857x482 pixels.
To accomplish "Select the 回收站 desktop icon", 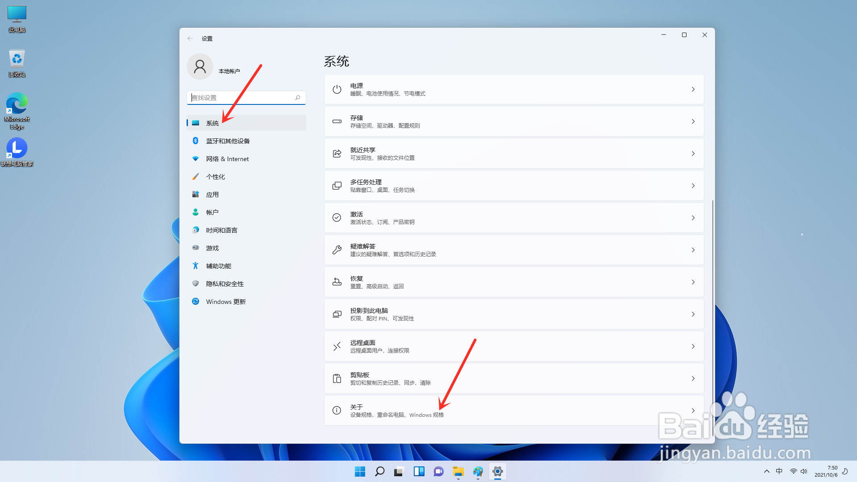I will pos(17,63).
